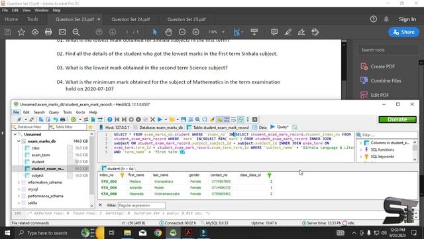Viewport: 424px width, 239px height.
Task: Click the Share button in Acrobat
Action: (403, 32)
